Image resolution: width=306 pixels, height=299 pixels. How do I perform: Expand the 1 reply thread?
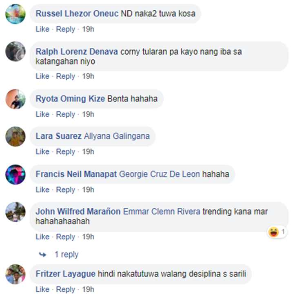pos(67,255)
